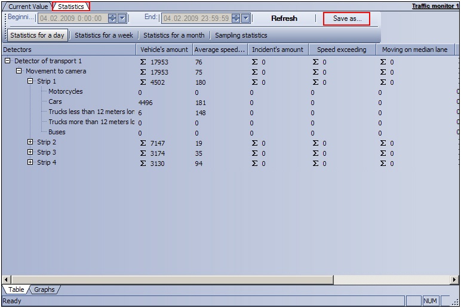Sort by Vehicle's amount column header

click(164, 50)
